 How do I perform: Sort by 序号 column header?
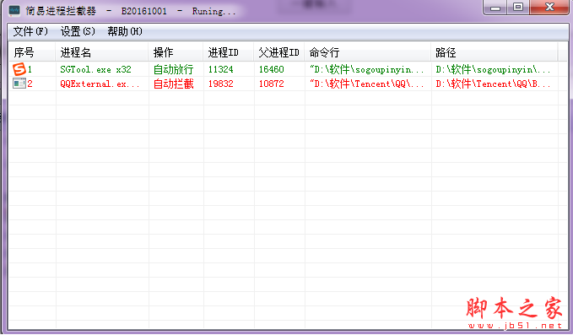point(32,52)
